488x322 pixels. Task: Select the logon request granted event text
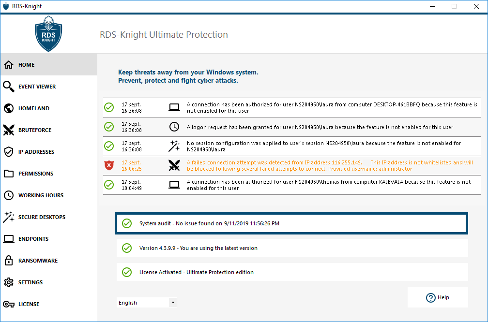tap(320, 127)
